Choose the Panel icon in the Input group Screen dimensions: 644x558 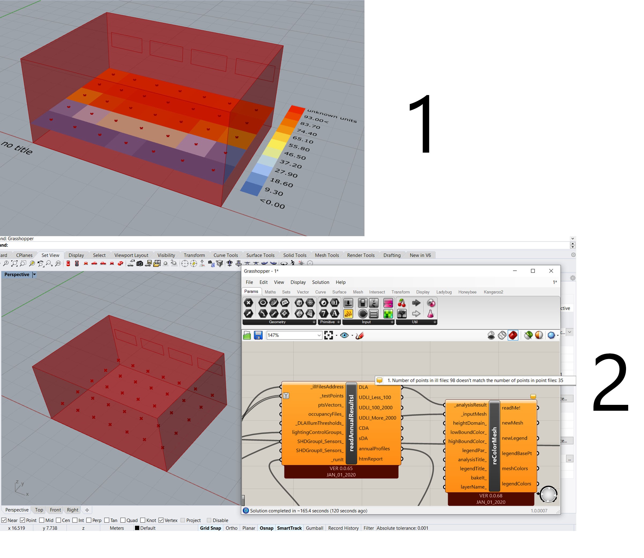pos(348,314)
